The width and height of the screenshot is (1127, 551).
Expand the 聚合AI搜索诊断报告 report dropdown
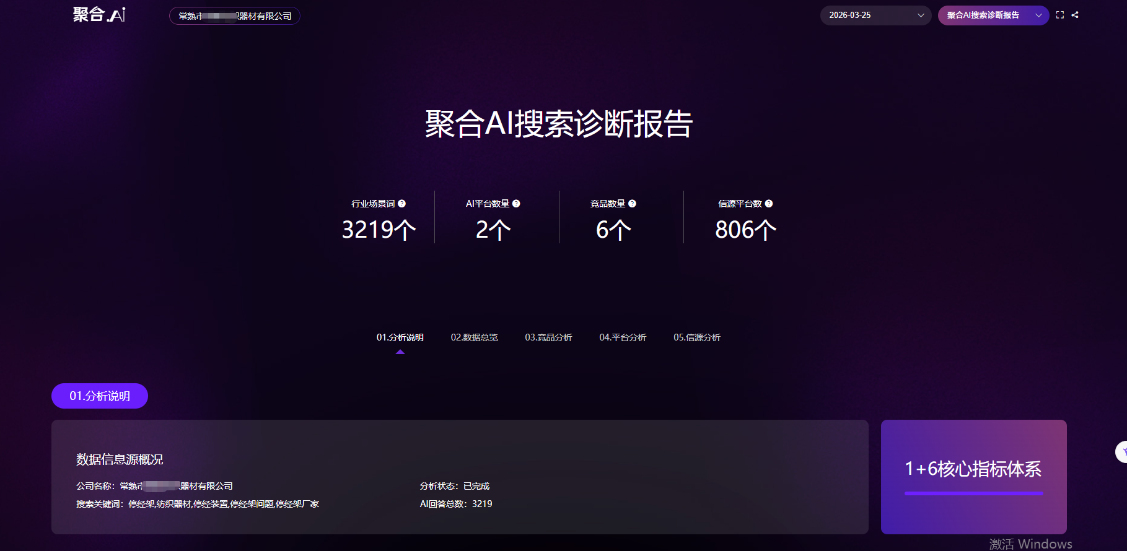993,15
